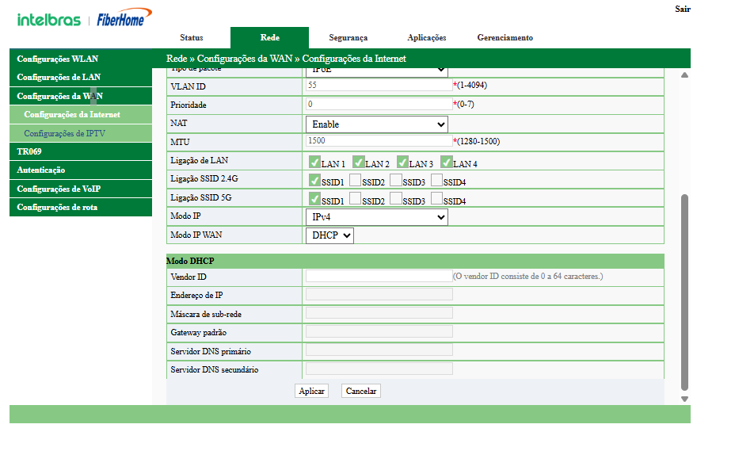Open the Segurança tab
The width and height of the screenshot is (735, 451).
click(348, 38)
